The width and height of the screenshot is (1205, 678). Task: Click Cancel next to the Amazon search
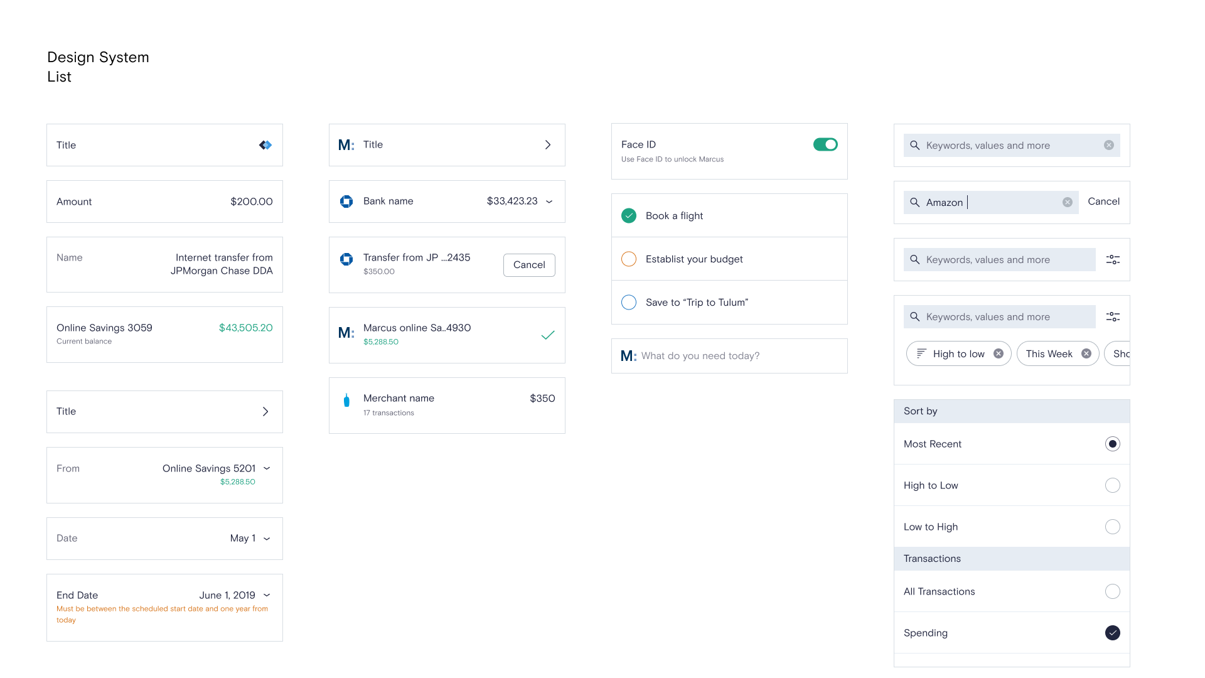[1103, 202]
